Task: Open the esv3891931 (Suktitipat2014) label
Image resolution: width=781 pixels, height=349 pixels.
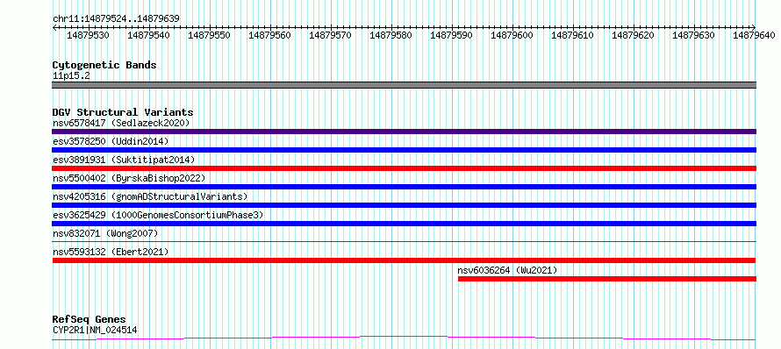Action: pyautogui.click(x=124, y=160)
